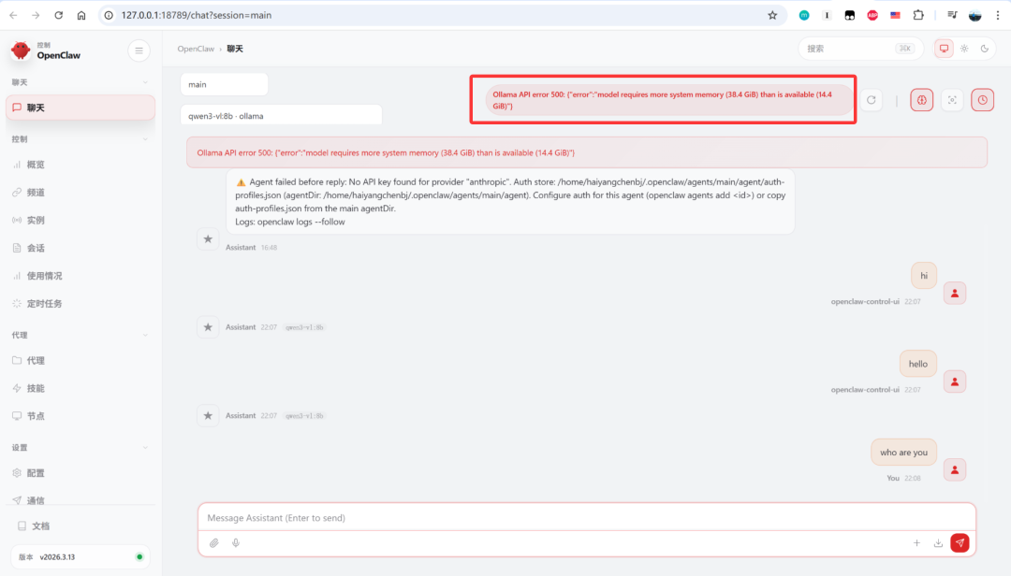Click the user avatar beside the "hello" message

pyautogui.click(x=954, y=382)
